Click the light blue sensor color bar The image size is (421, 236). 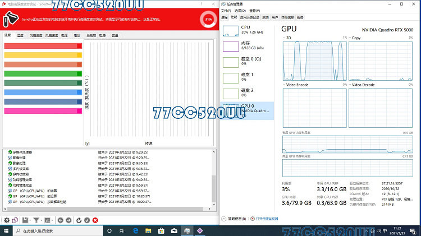point(43,92)
